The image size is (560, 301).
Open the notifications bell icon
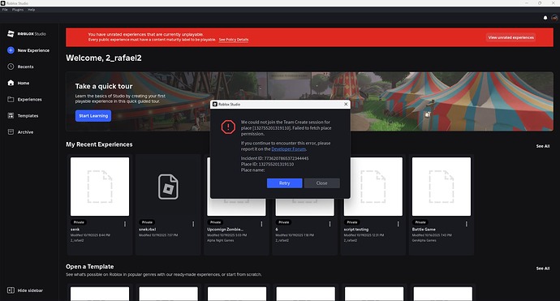pos(545,18)
